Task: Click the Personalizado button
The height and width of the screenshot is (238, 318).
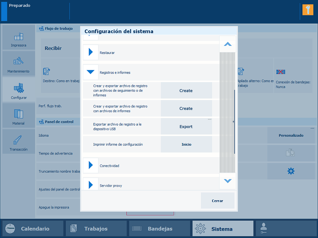Action: tap(291, 135)
